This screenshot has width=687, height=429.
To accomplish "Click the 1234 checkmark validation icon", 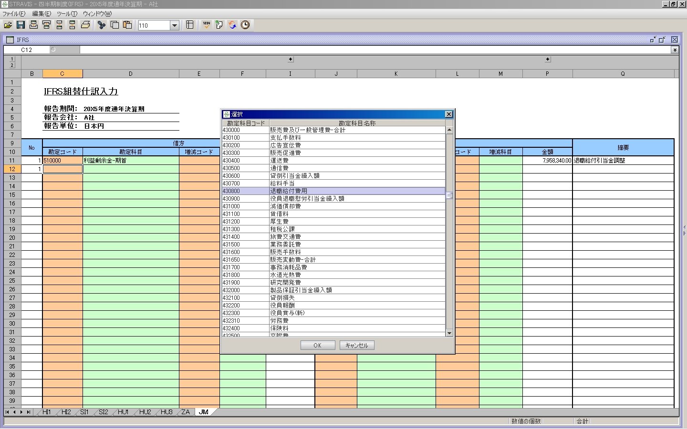I will 207,25.
